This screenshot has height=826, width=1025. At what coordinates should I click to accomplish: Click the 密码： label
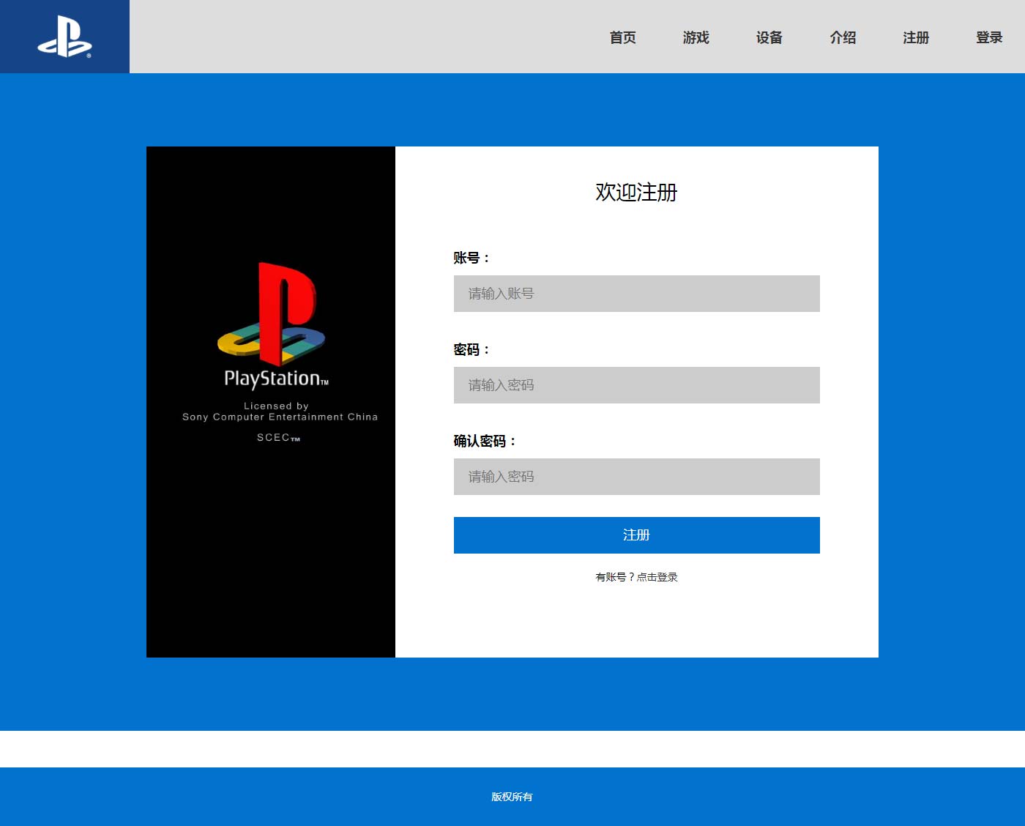pyautogui.click(x=472, y=349)
